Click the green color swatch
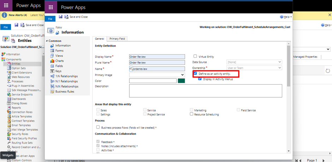 (181, 81)
